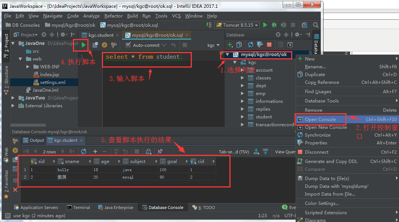This screenshot has height=222, width=399.
Task: Click the Project panel horizontal scrollbar
Action: click(x=28, y=125)
